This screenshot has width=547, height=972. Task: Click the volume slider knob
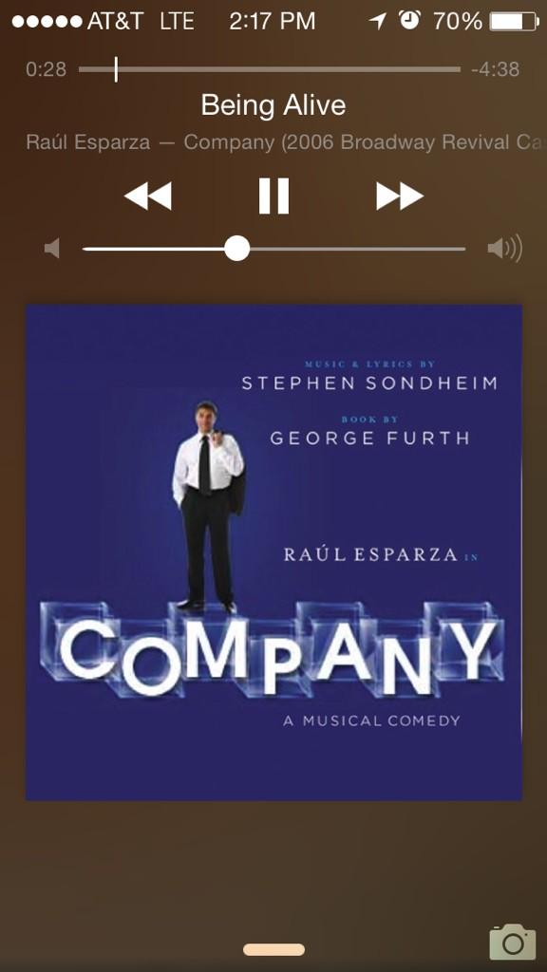pos(236,249)
